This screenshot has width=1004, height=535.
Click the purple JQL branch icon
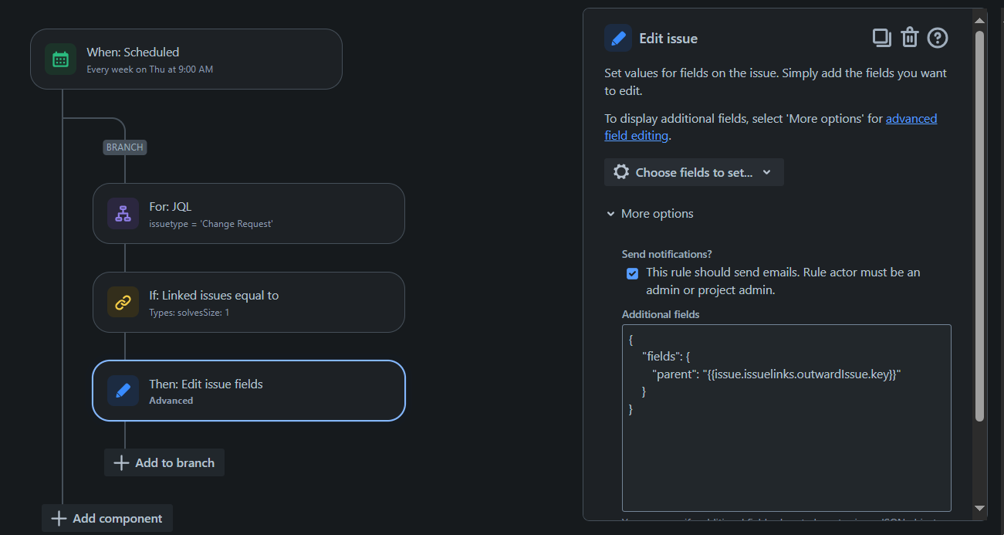pyautogui.click(x=123, y=214)
